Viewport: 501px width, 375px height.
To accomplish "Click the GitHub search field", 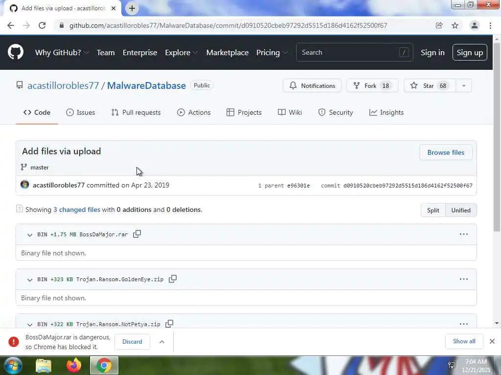I will pos(355,52).
